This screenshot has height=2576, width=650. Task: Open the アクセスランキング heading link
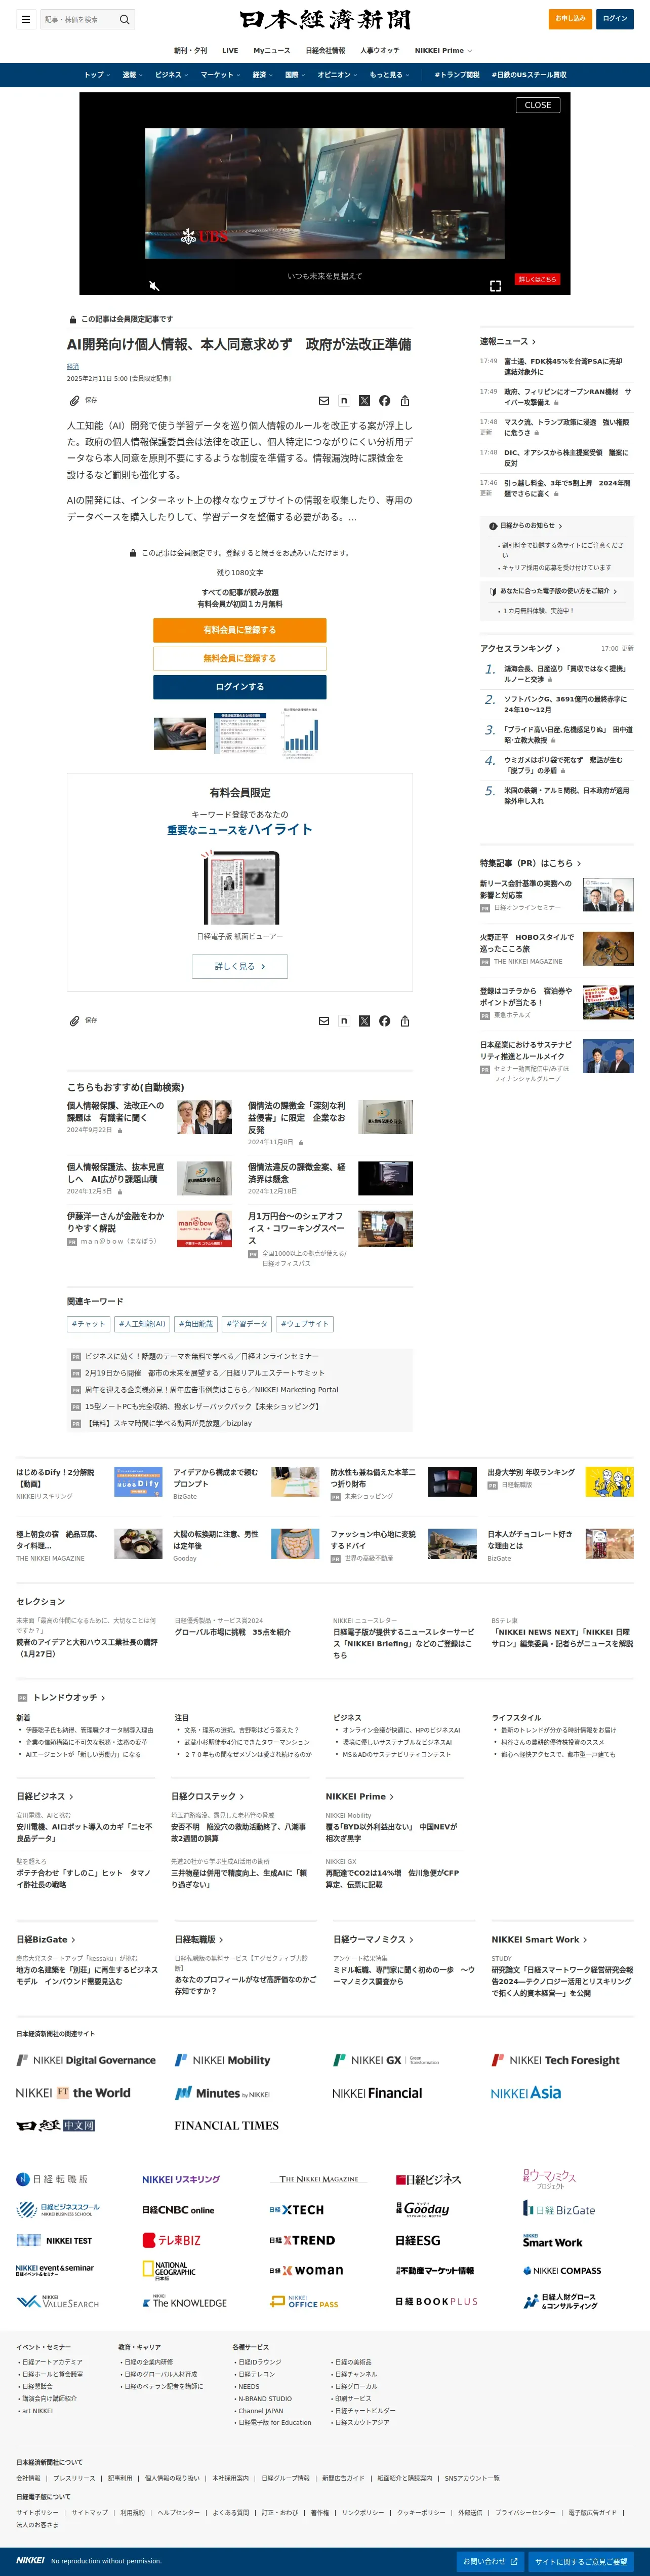click(x=520, y=648)
